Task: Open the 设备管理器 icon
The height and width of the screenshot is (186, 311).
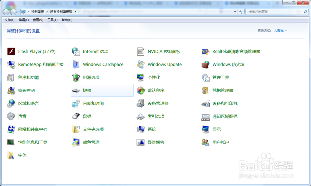Action: coord(141,103)
